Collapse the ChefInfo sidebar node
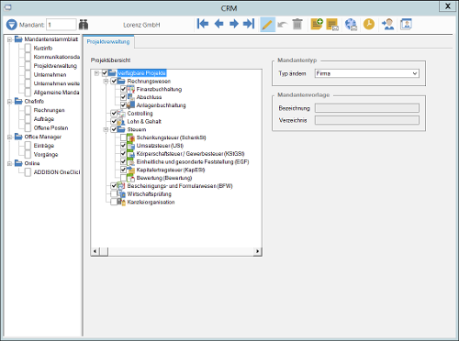Viewport: 459px width, 341px height. 9,102
